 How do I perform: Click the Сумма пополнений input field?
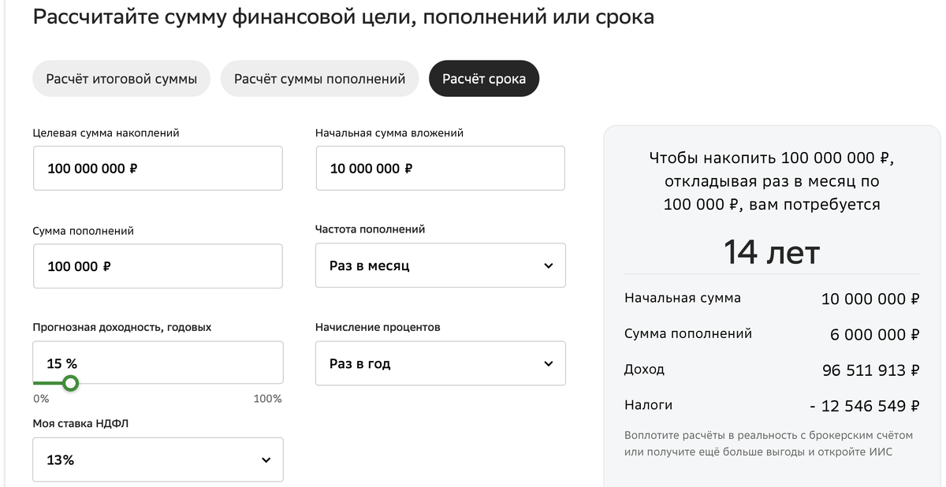tap(158, 266)
